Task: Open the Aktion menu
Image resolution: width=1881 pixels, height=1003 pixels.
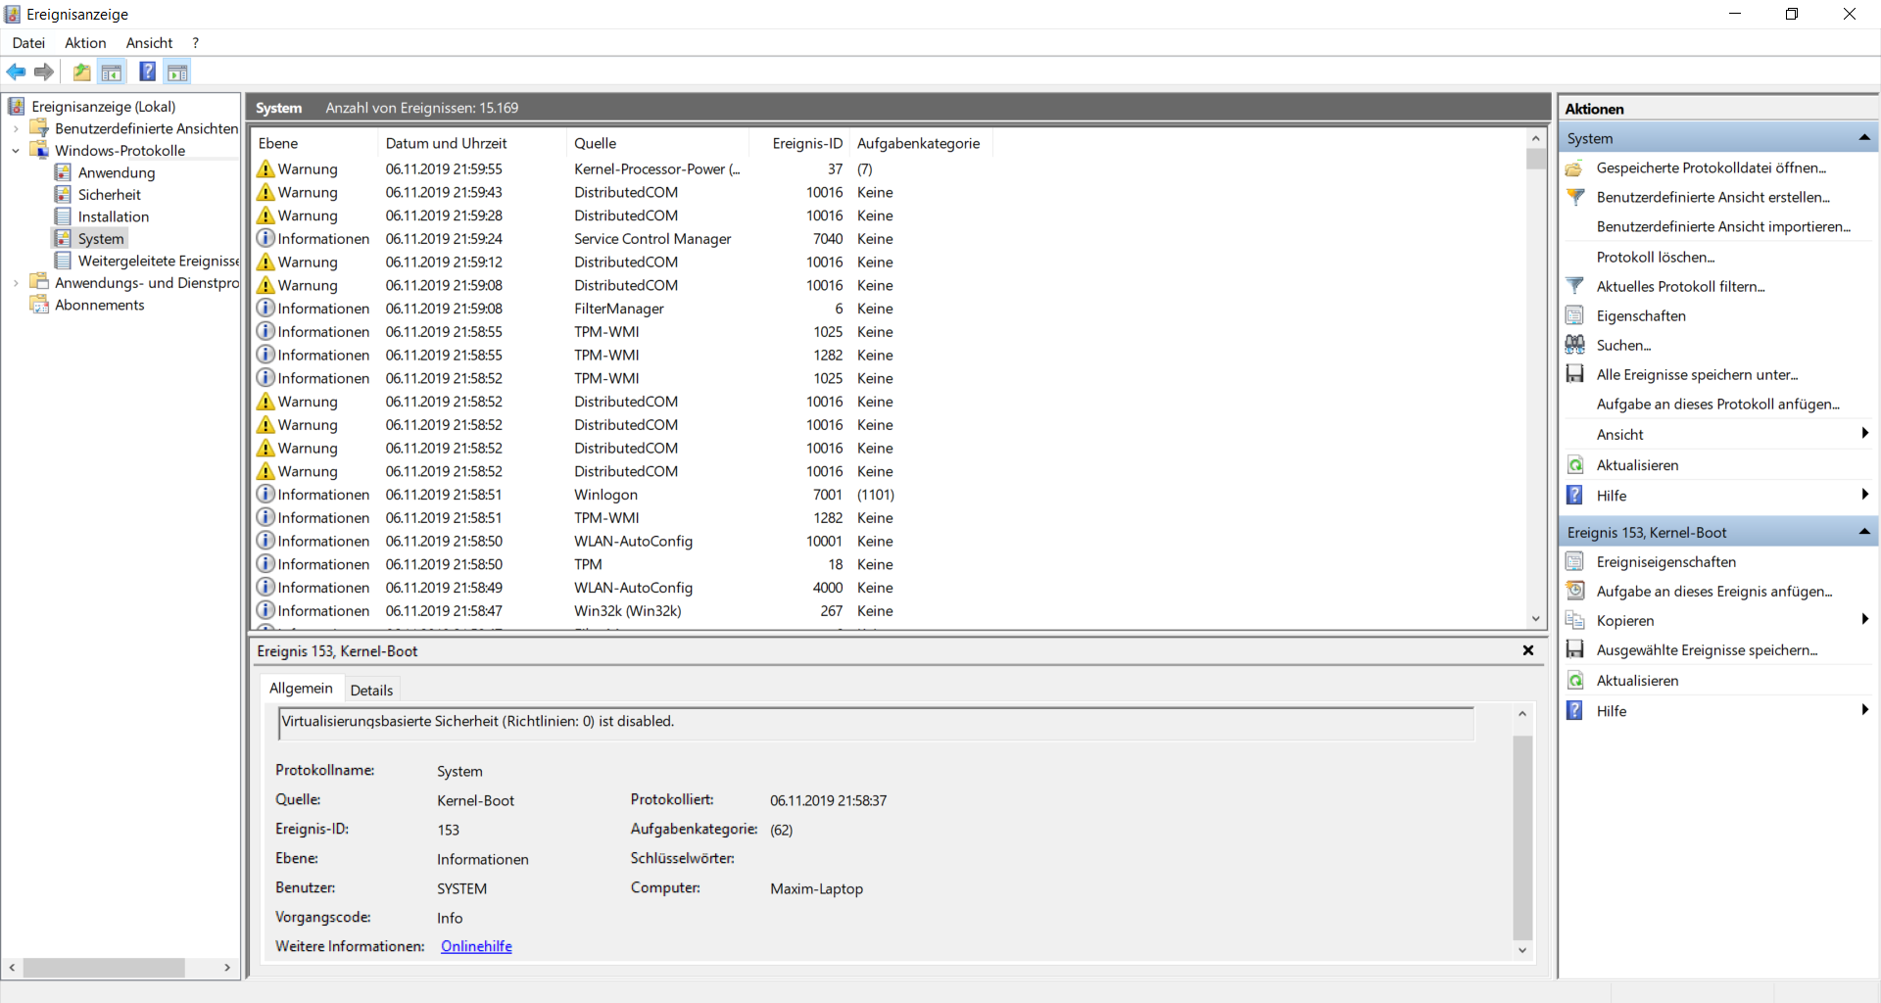Action: tap(85, 43)
